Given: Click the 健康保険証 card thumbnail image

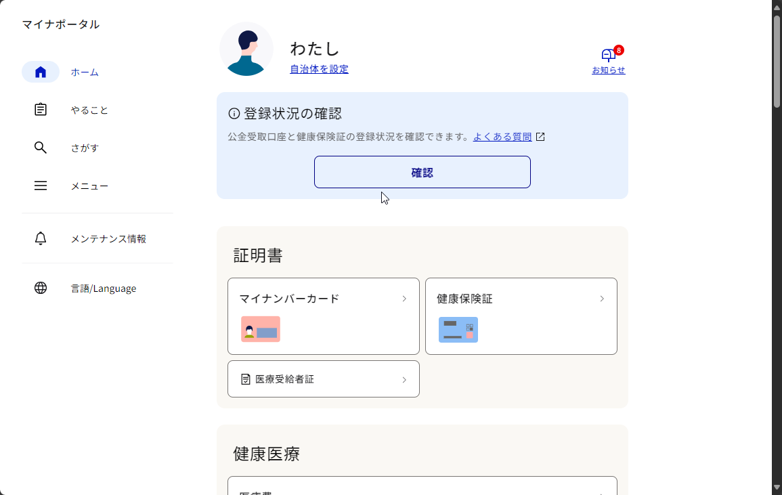Looking at the screenshot, I should pyautogui.click(x=458, y=330).
